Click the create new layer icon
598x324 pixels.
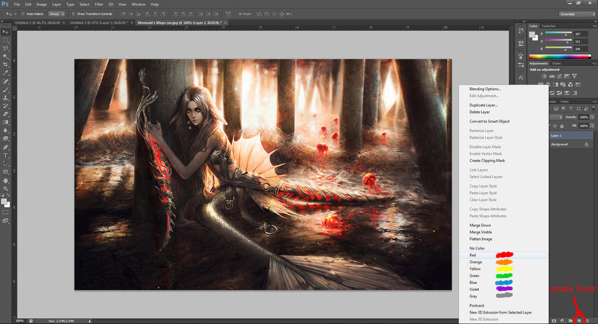[579, 321]
